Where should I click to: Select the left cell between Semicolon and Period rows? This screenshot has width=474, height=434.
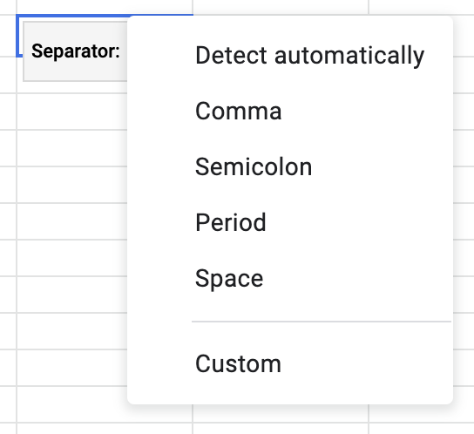pyautogui.click(x=72, y=185)
